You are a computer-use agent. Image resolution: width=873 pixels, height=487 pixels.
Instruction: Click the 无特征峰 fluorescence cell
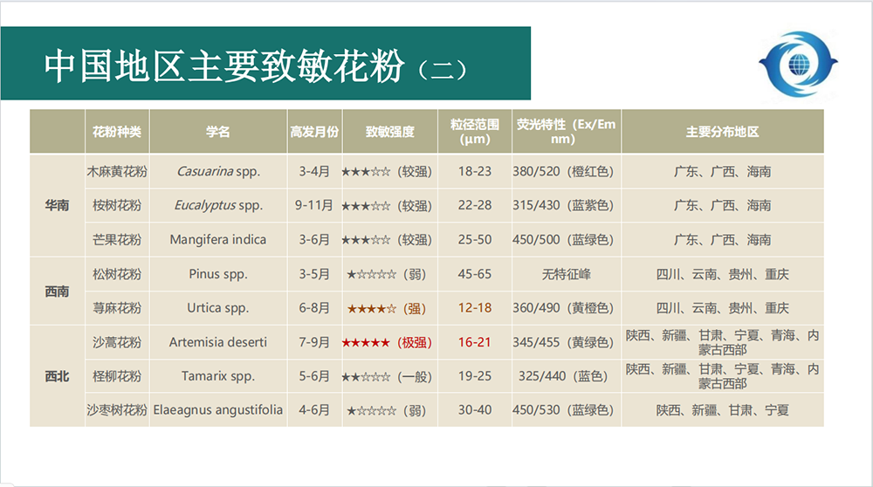pos(566,275)
